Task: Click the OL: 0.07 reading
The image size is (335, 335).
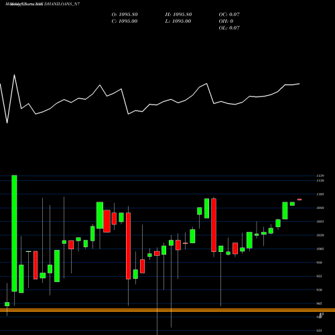Action: 229,28
